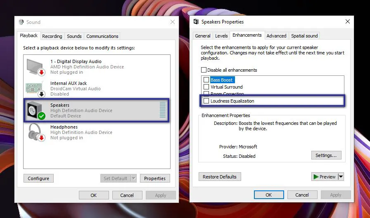Expand the Set Default dropdown arrow
370x218 pixels.
click(133, 178)
